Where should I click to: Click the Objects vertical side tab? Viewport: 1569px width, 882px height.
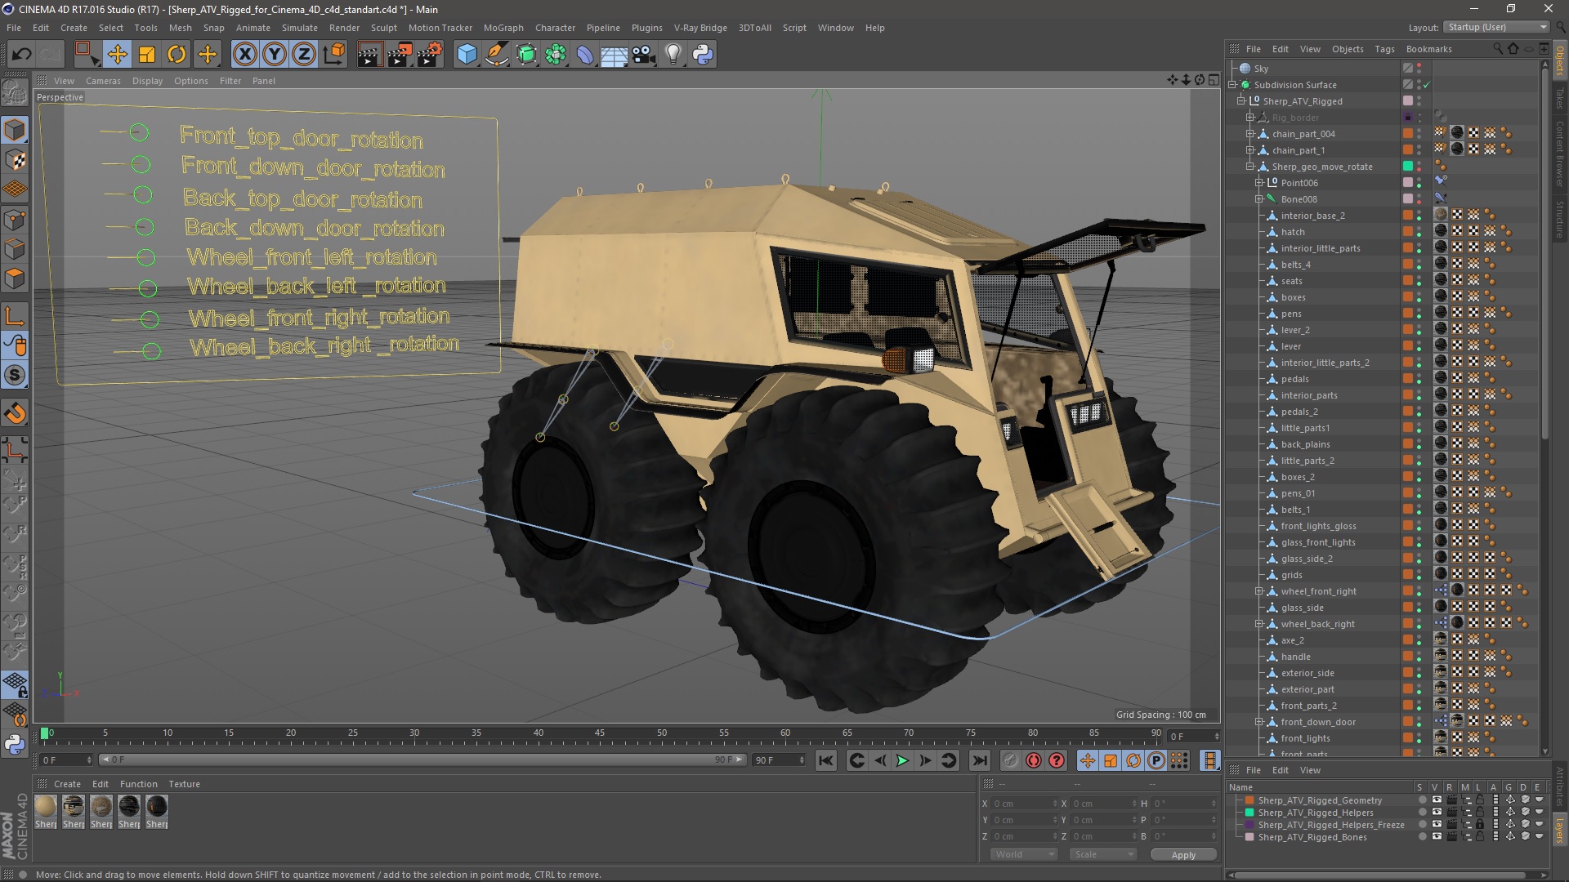tap(1560, 61)
